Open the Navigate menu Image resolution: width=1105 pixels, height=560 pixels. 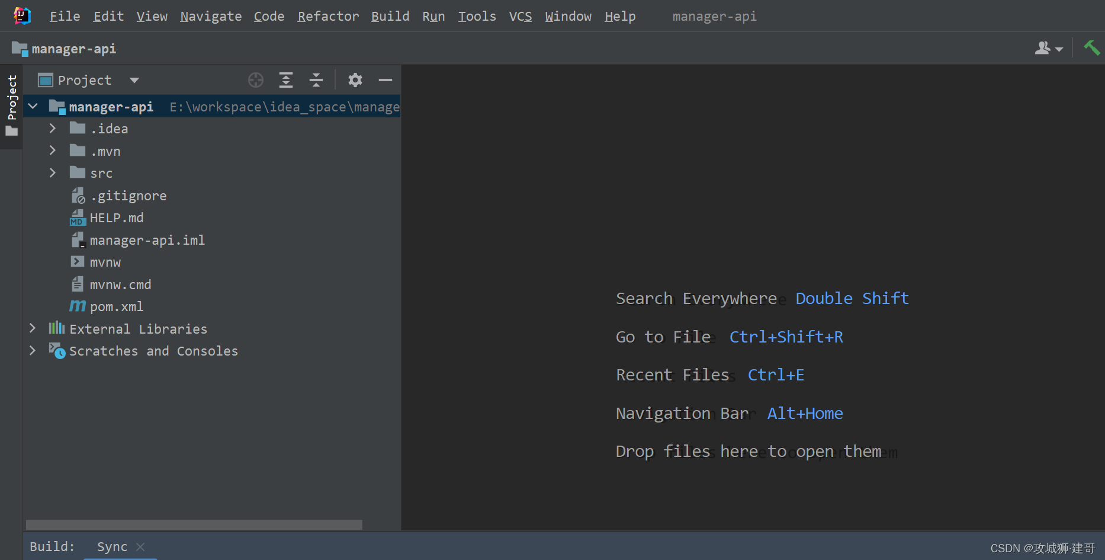[x=211, y=16]
